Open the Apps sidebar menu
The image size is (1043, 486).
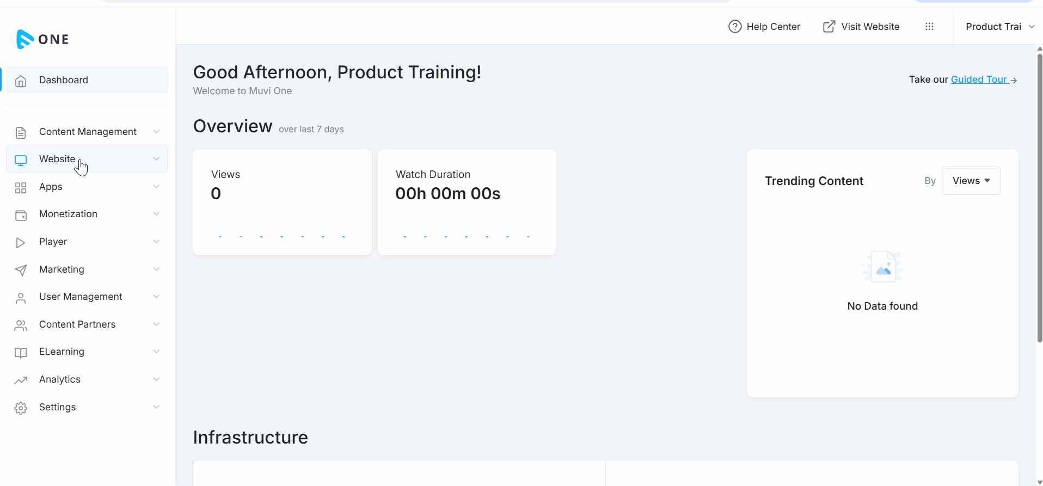51,187
